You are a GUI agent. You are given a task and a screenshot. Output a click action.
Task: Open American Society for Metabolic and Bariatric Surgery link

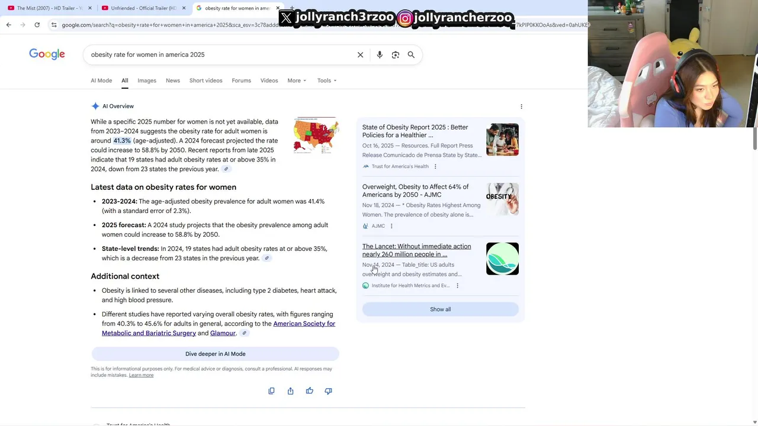tap(219, 328)
